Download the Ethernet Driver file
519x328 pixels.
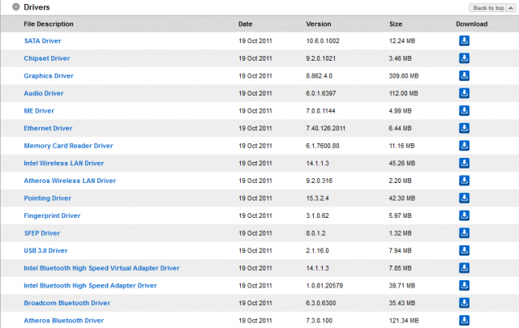(464, 128)
